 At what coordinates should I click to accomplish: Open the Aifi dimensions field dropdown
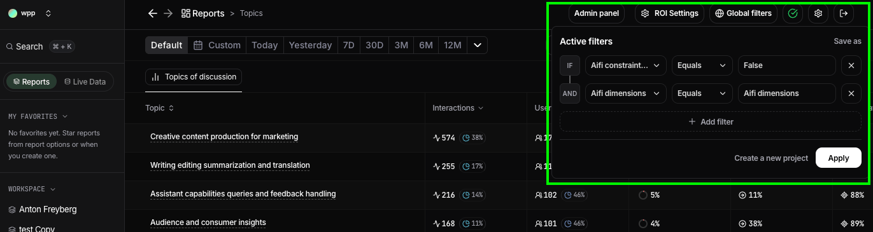626,93
